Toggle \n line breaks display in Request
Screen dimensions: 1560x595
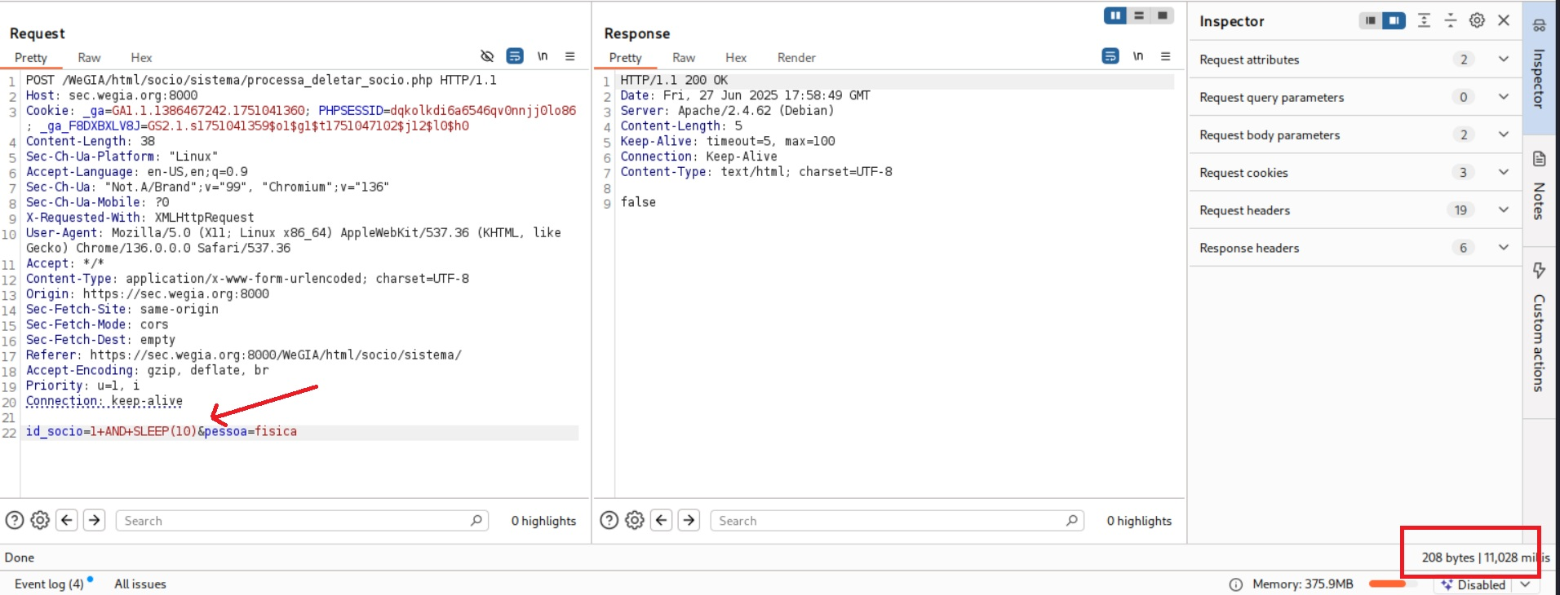click(x=543, y=56)
